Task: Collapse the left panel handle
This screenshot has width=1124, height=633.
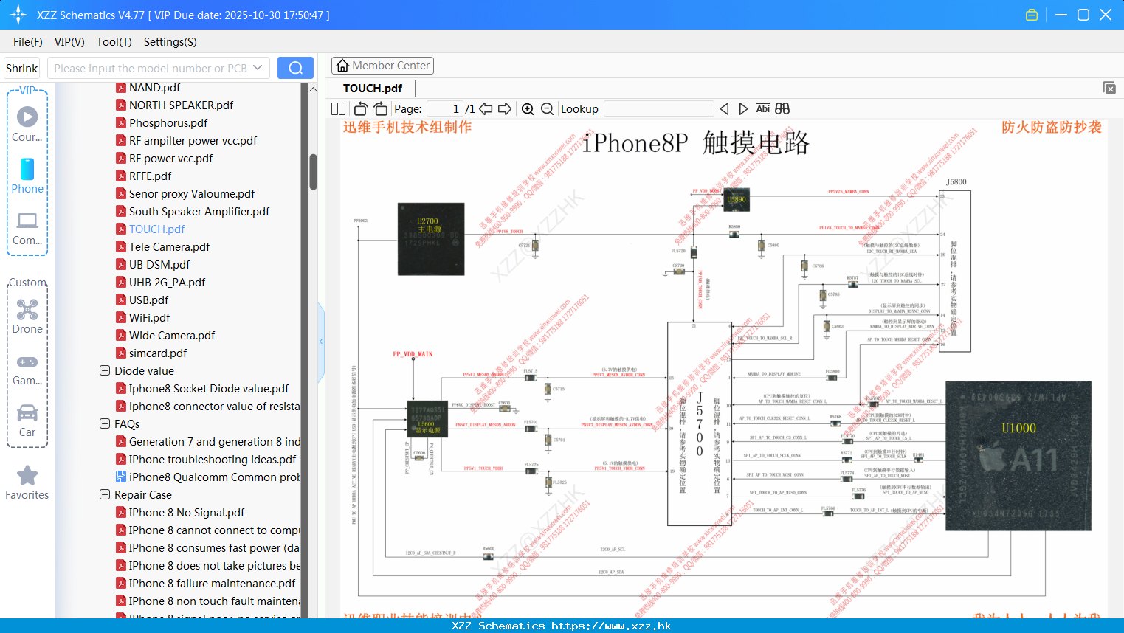Action: click(x=321, y=341)
